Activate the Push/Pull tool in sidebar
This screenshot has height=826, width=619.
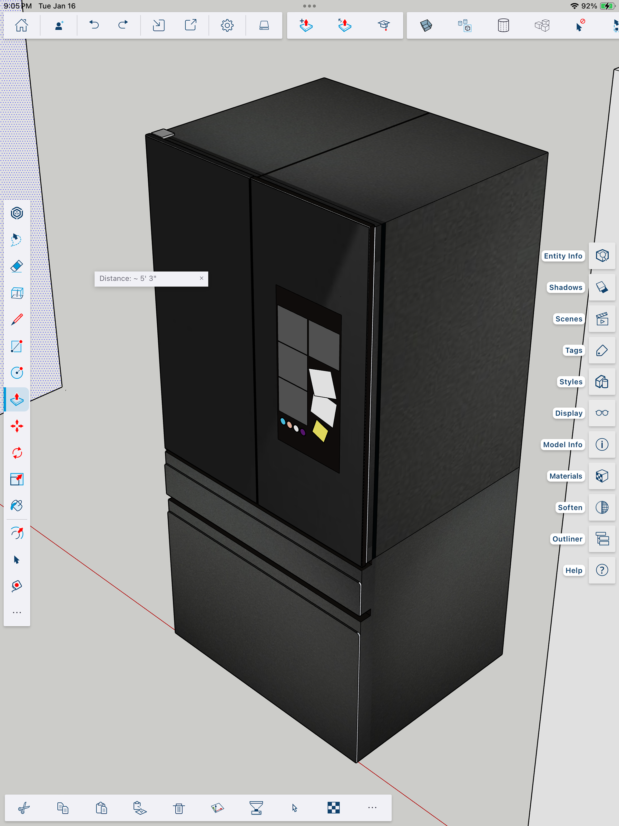(17, 399)
